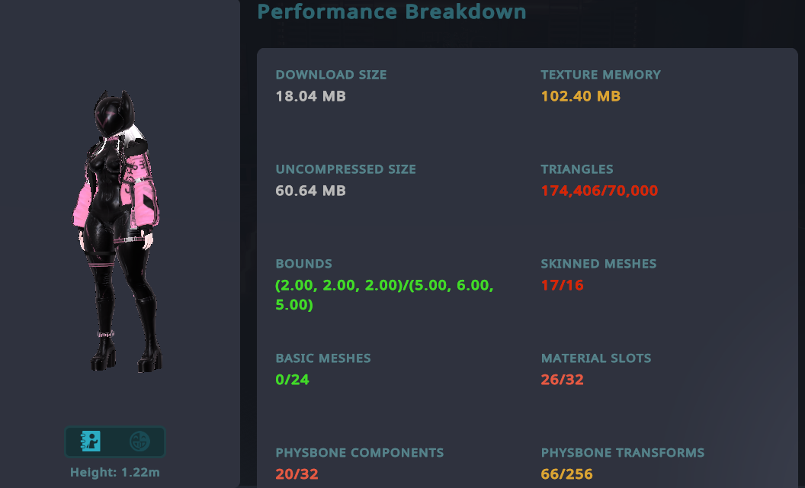Click the PhysBone Components 20/32 value
Screen dimensions: 805x488
(x=297, y=474)
